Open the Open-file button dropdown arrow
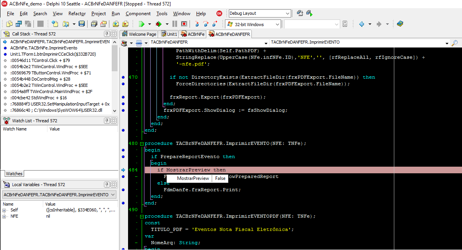The image size is (462, 250). click(74, 24)
